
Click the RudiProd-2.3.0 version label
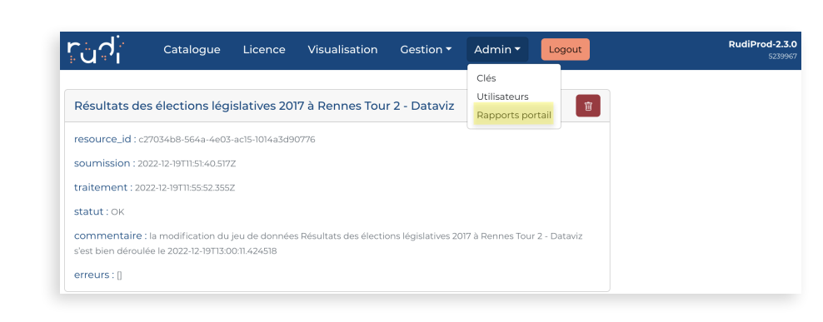tap(763, 45)
